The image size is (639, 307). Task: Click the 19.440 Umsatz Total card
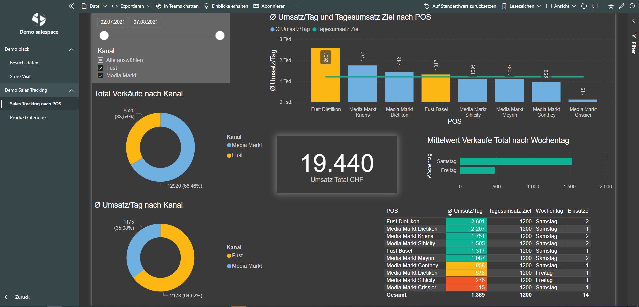point(337,164)
